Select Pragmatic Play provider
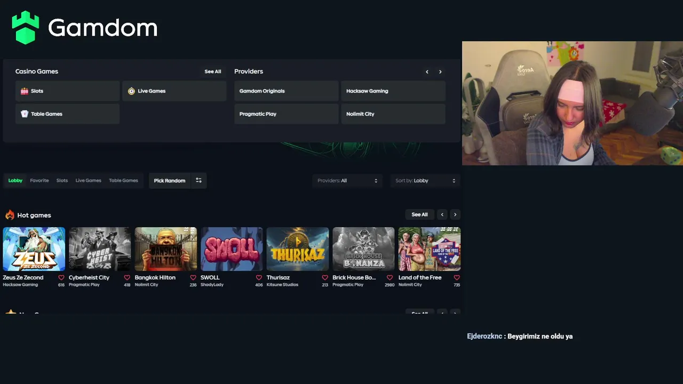Screen dimensions: 683x384 (286, 114)
